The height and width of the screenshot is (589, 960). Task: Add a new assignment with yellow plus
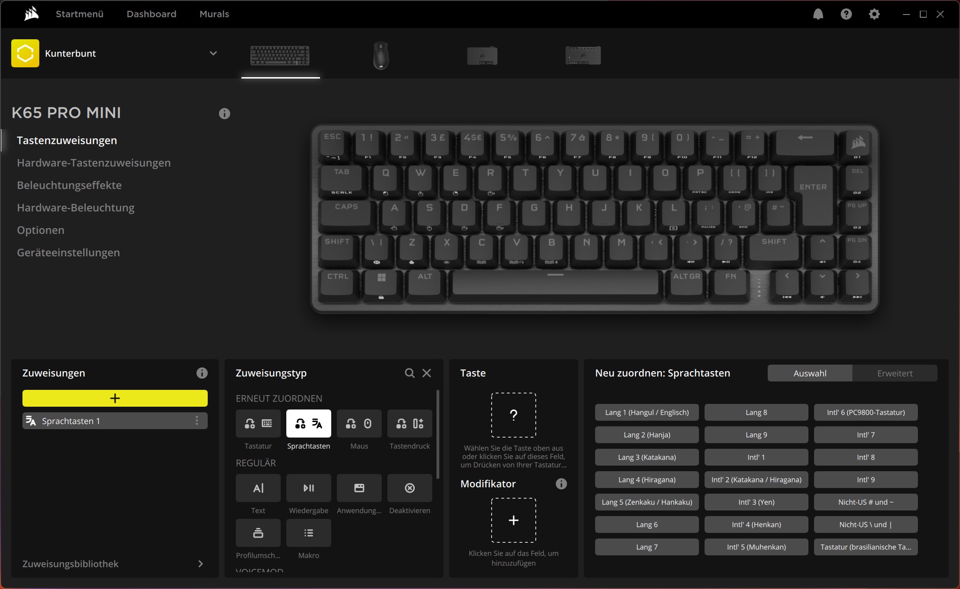[x=115, y=398]
